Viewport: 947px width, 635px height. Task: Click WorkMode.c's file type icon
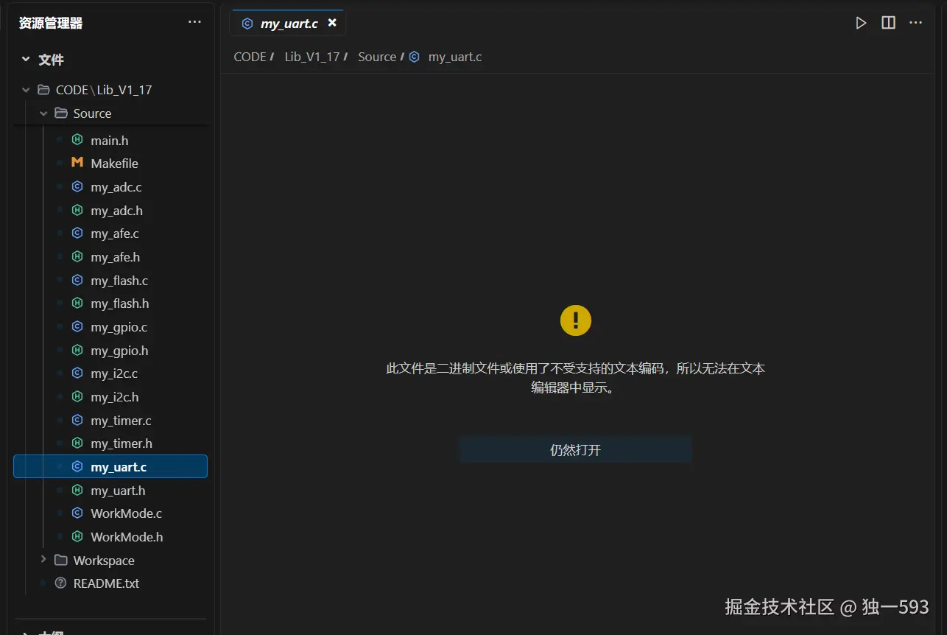pyautogui.click(x=77, y=513)
